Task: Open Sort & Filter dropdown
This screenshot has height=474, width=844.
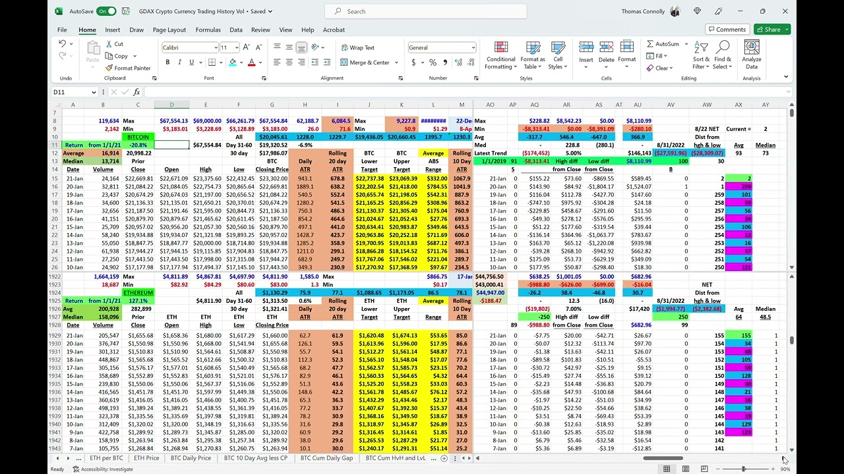Action: click(702, 55)
